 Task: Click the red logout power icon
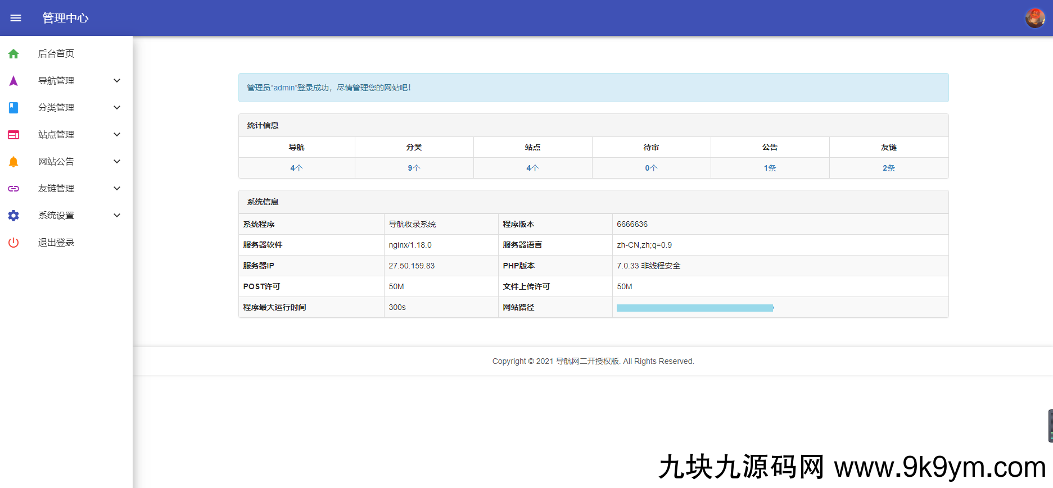coord(13,243)
